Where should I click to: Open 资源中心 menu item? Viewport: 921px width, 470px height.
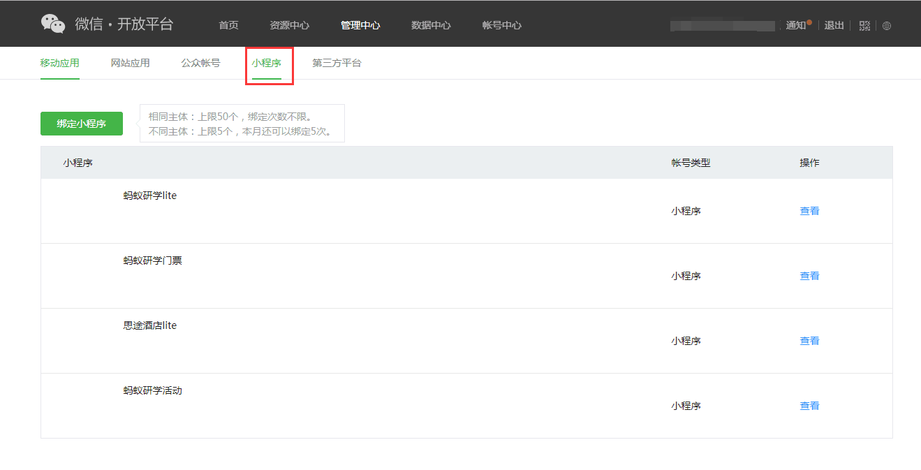click(289, 25)
